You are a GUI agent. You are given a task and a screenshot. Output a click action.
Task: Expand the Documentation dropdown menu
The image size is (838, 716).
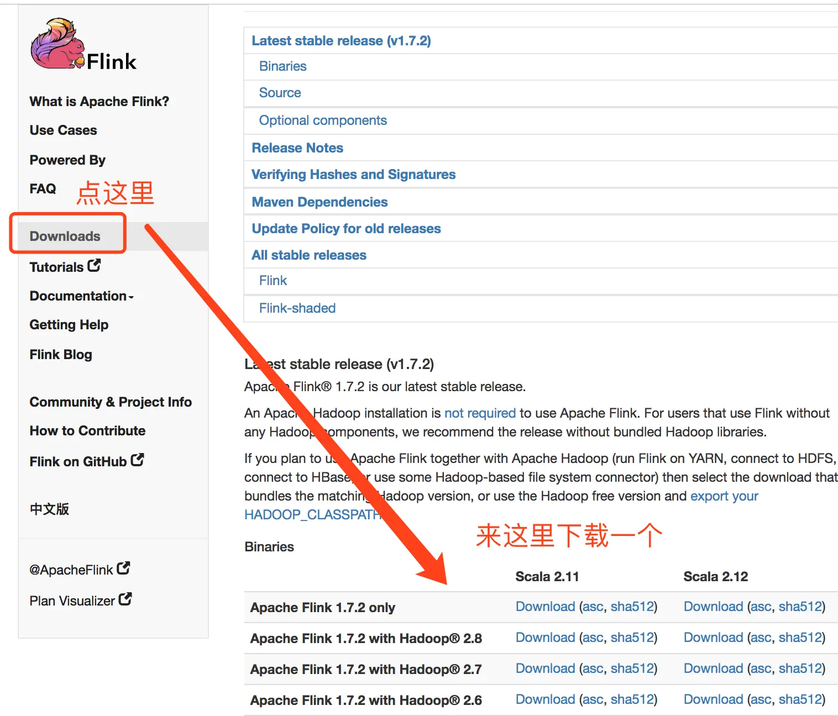(x=82, y=296)
